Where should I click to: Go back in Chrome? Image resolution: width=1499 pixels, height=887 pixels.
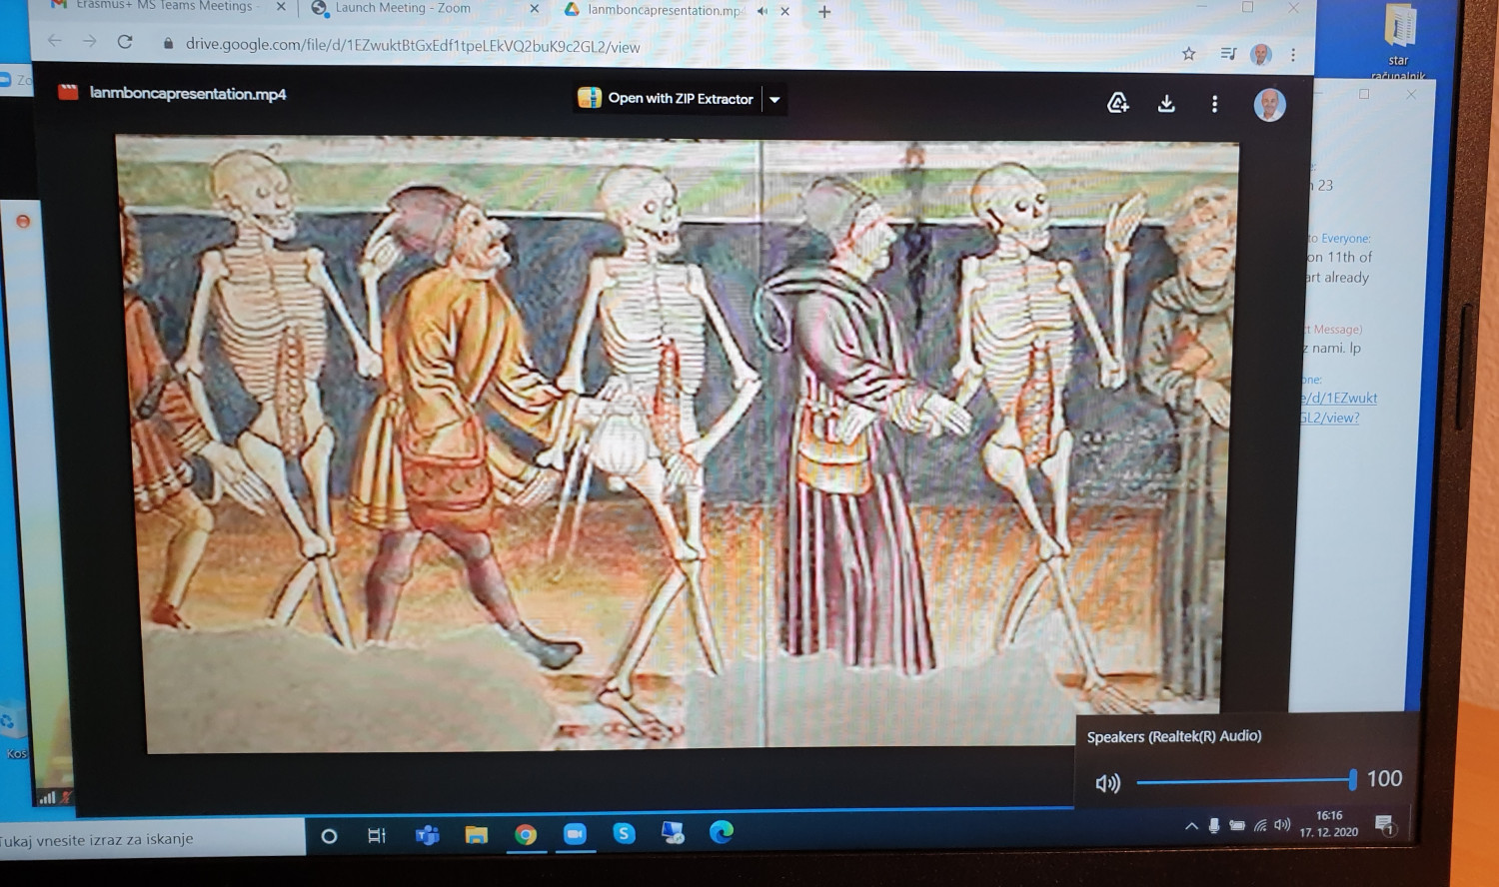[x=55, y=41]
